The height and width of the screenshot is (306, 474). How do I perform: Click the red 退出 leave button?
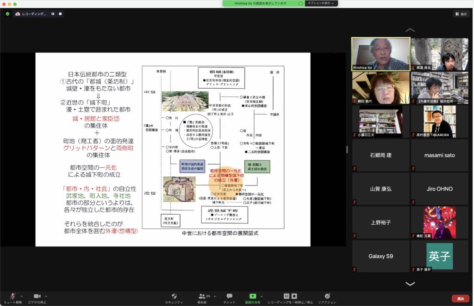pos(460,299)
